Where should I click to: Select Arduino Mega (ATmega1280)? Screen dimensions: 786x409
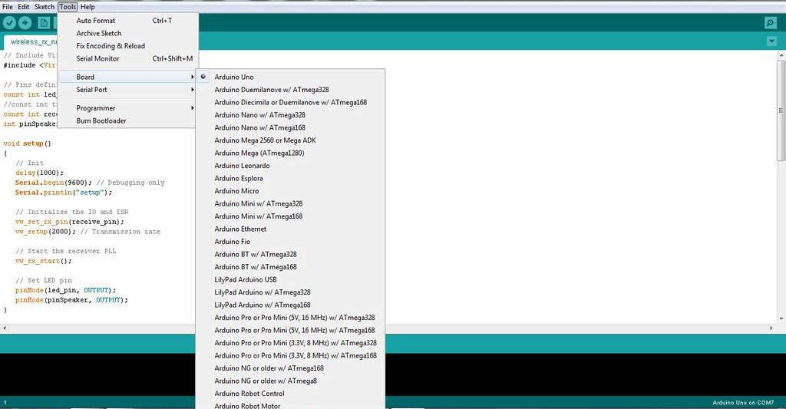coord(290,153)
